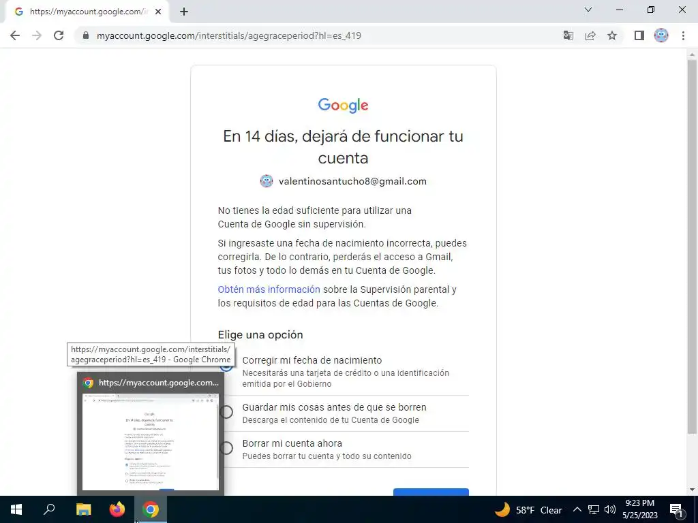Click the volume speaker tray icon
Viewport: 698px width, 523px height.
610,509
